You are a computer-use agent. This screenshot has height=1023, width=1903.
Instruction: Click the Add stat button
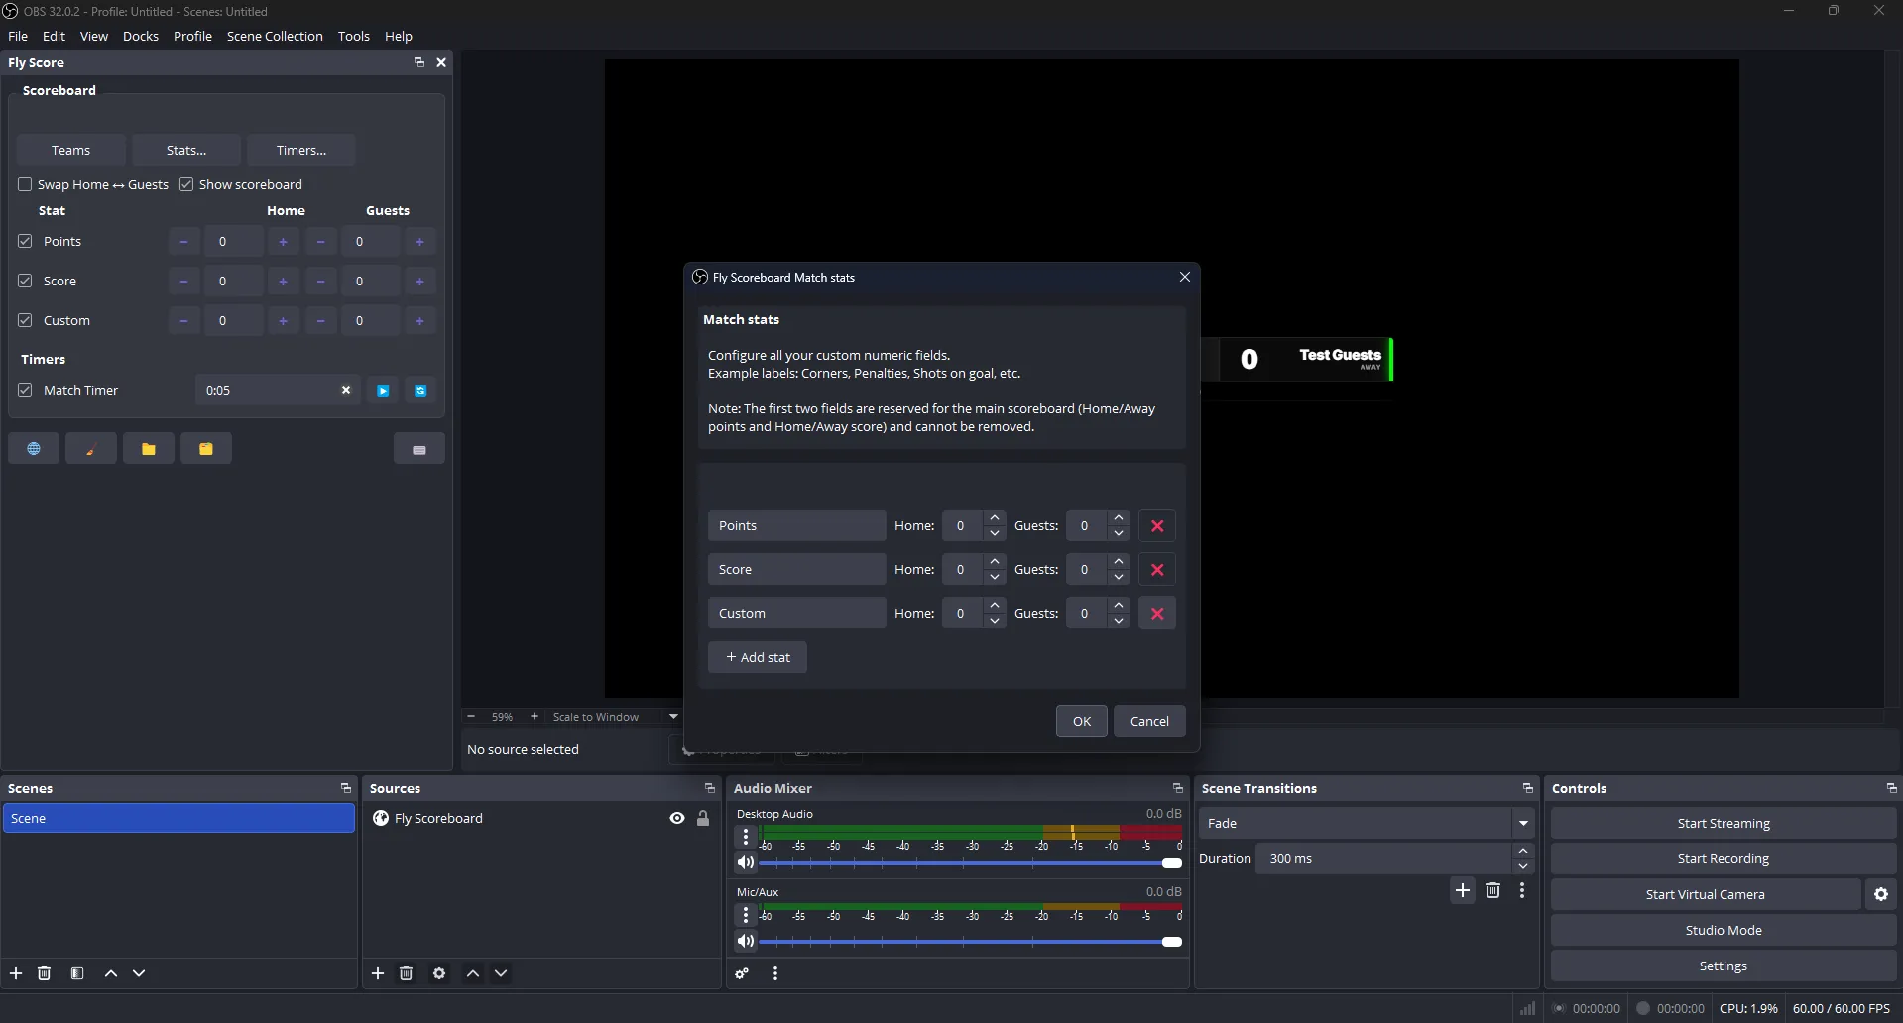tap(758, 657)
